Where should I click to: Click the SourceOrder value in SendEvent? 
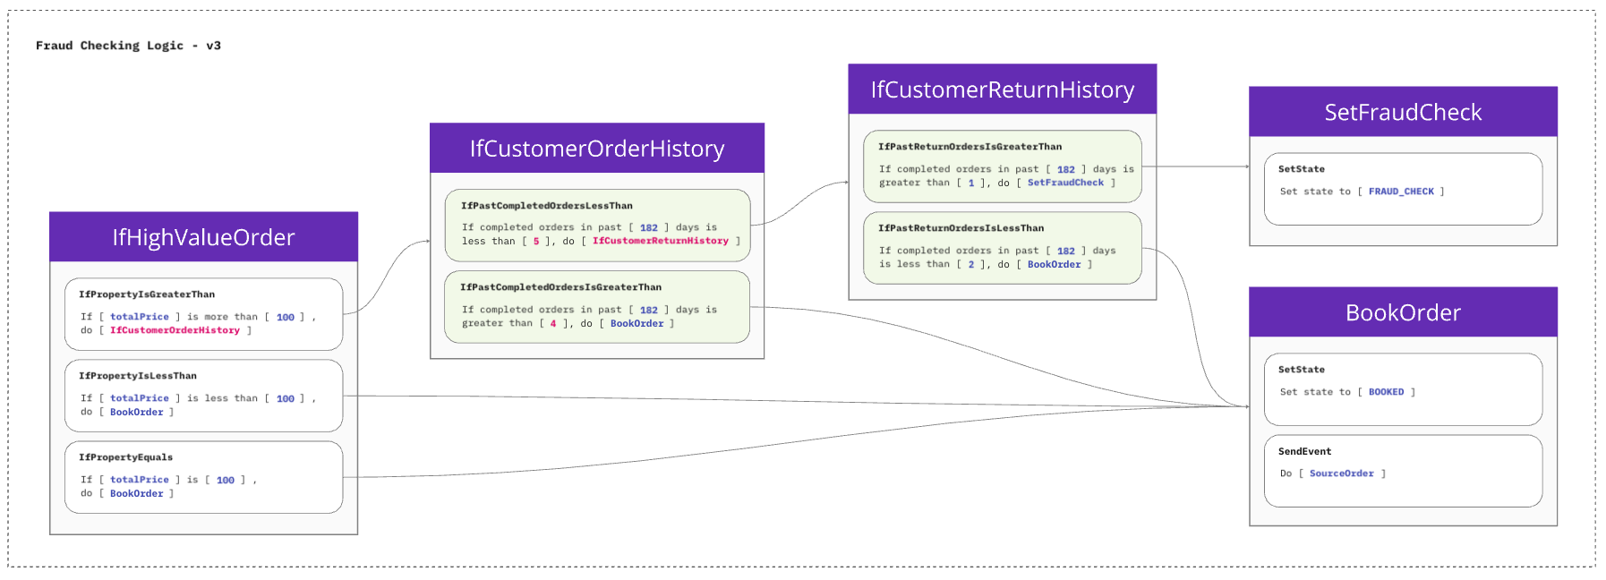pyautogui.click(x=1341, y=473)
